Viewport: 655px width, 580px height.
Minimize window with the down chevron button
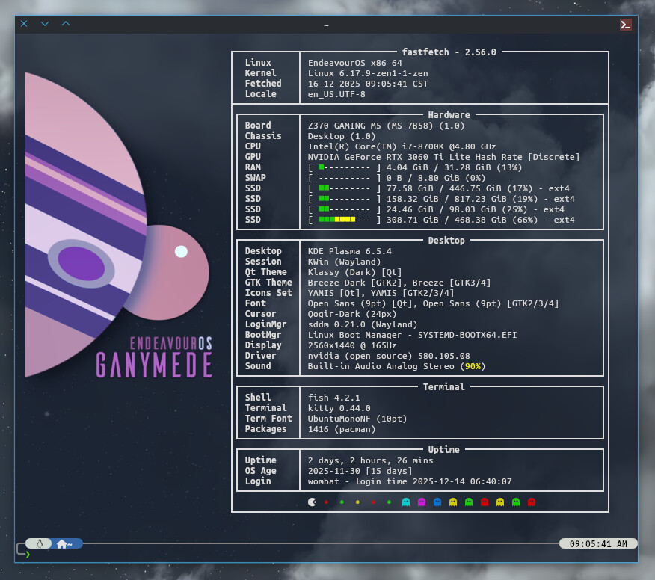pyautogui.click(x=45, y=24)
